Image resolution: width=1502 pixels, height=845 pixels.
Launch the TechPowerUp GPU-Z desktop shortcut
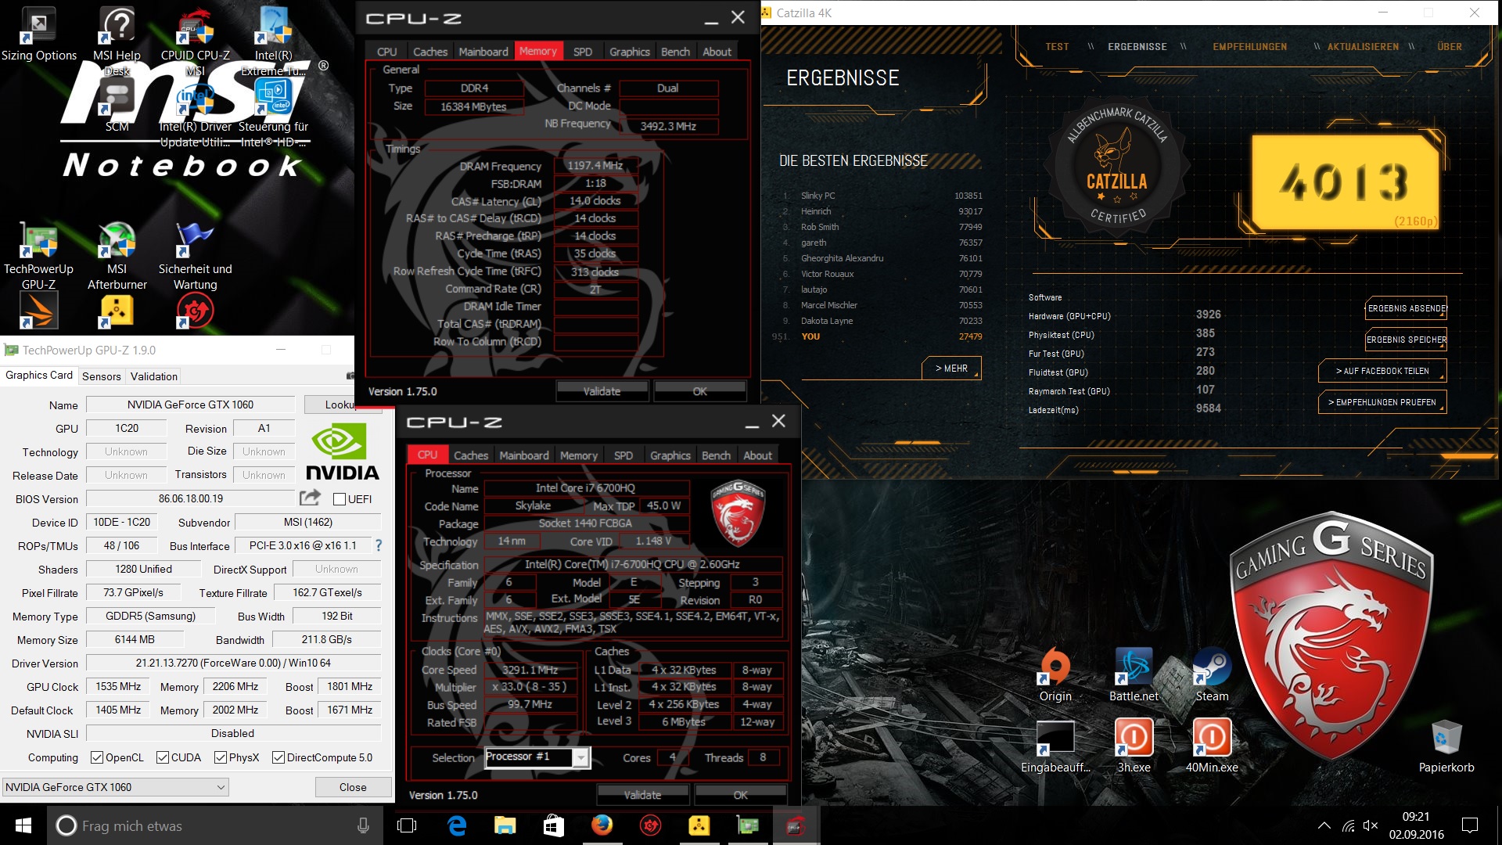(x=38, y=257)
